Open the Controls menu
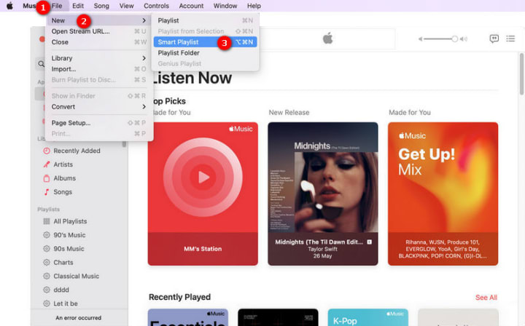525x326 pixels. click(156, 6)
